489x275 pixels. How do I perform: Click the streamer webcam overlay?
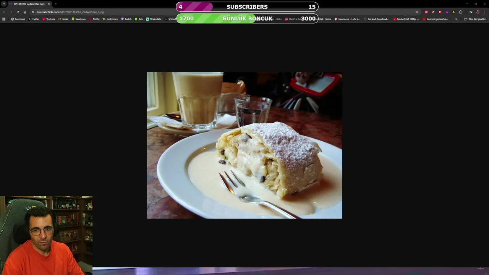point(46,235)
